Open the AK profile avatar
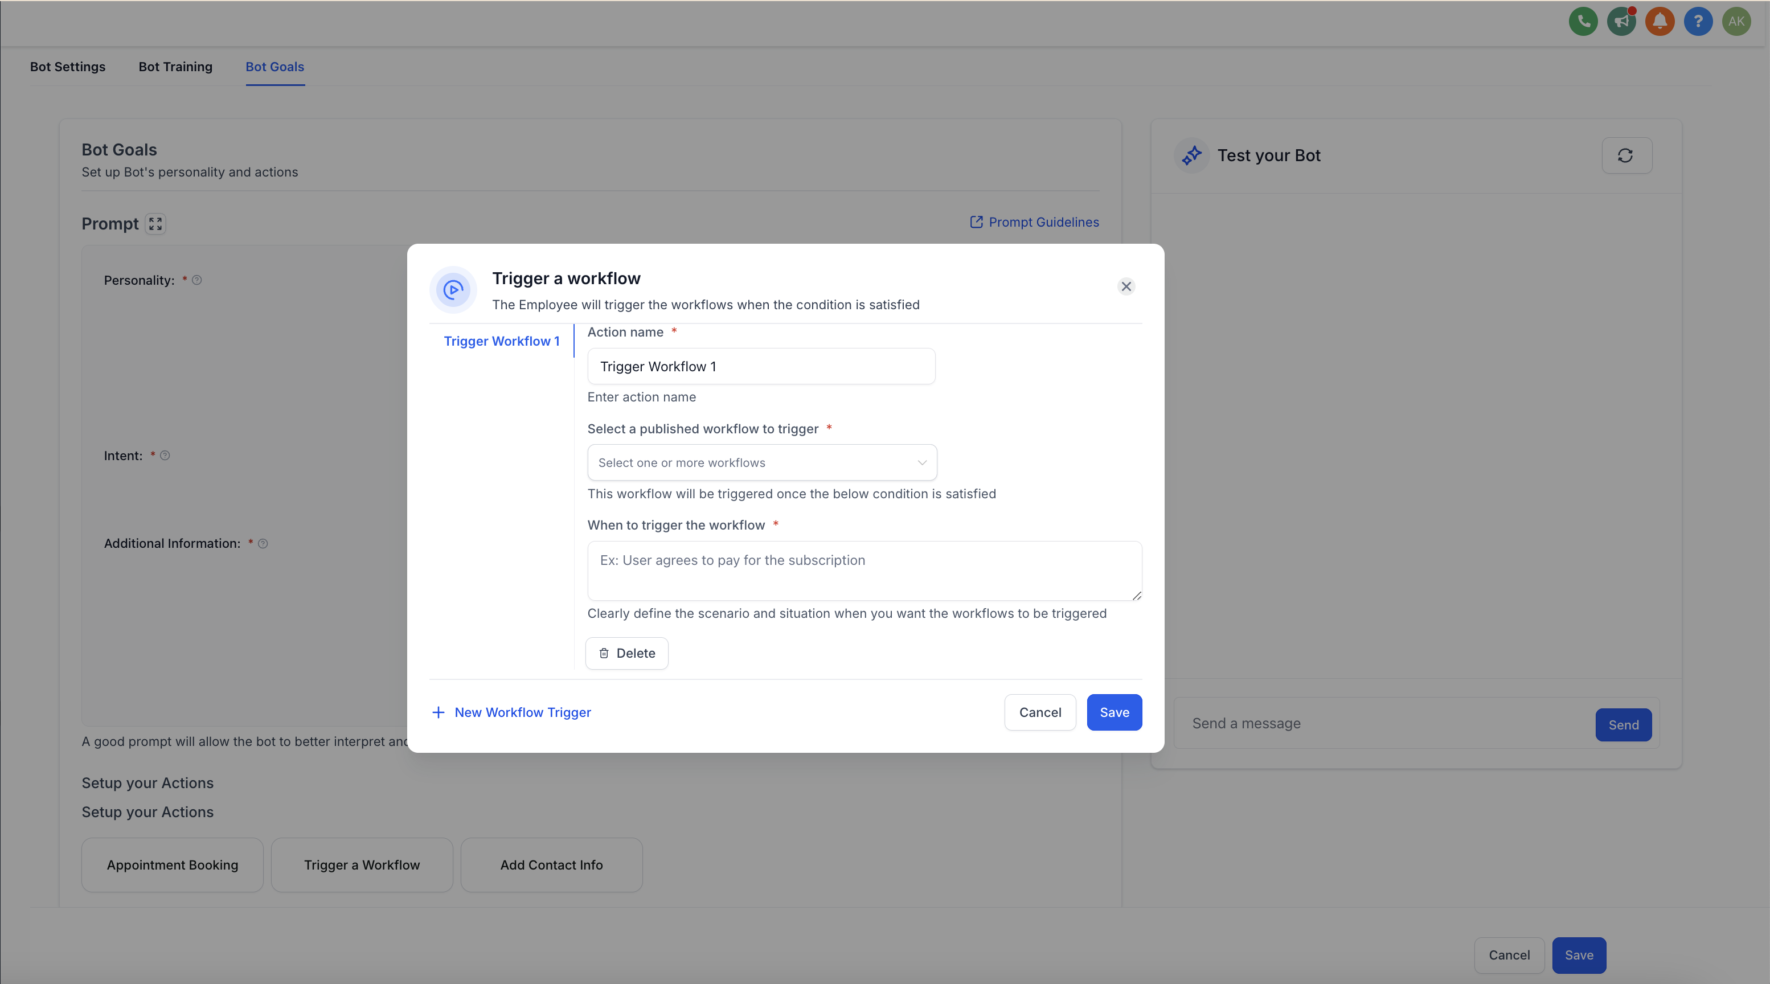The image size is (1770, 984). pos(1736,21)
